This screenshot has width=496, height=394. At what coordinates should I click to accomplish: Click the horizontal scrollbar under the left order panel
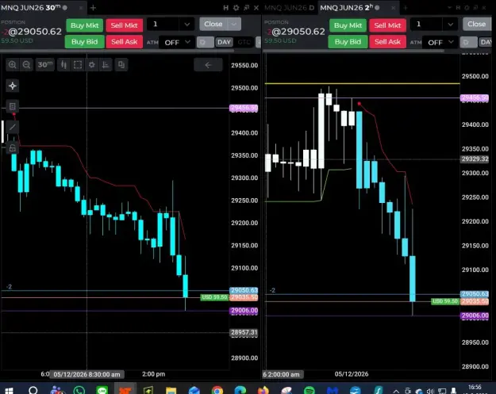click(117, 51)
